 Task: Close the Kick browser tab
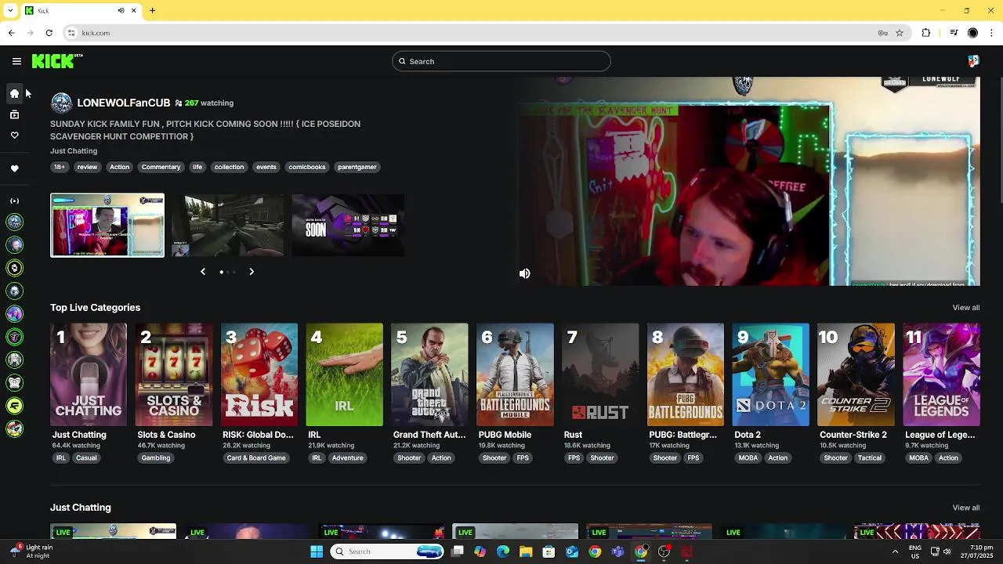click(x=133, y=10)
